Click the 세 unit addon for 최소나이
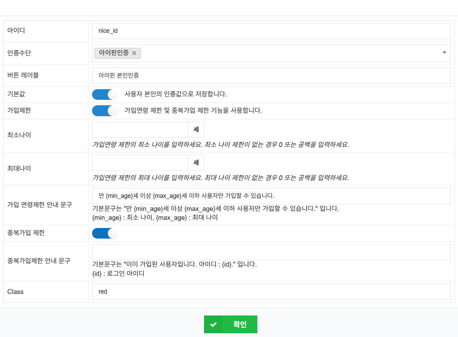The height and width of the screenshot is (337, 458). (196, 130)
